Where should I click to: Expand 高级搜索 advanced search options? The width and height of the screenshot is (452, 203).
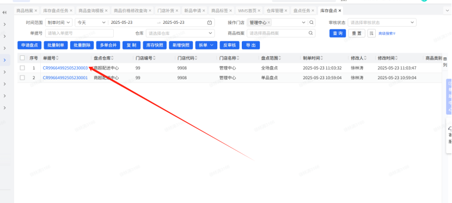[x=387, y=33]
